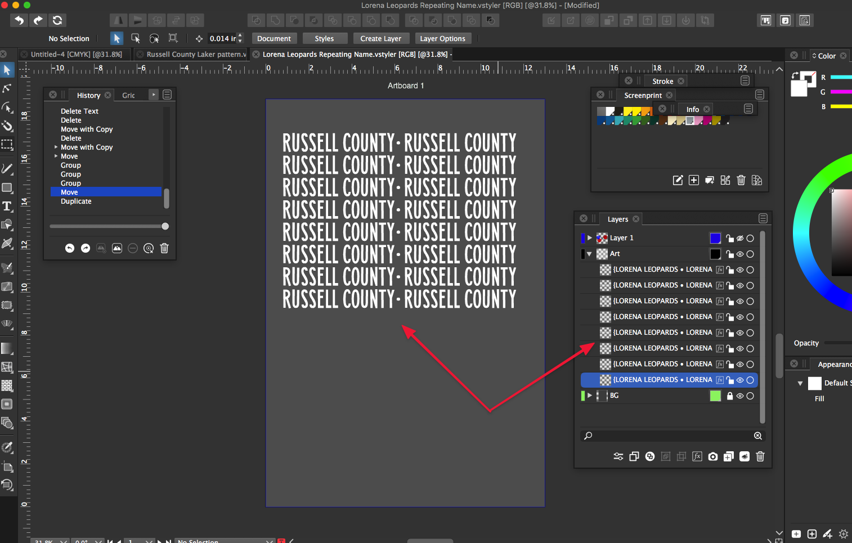Select the Rectangle shape tool
Image resolution: width=852 pixels, height=543 pixels.
(7, 187)
